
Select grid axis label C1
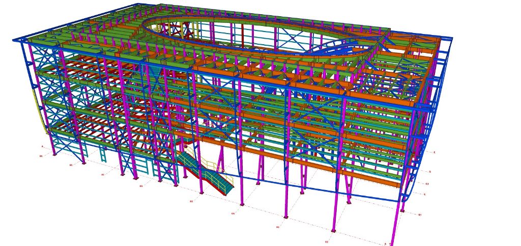click(x=427, y=183)
